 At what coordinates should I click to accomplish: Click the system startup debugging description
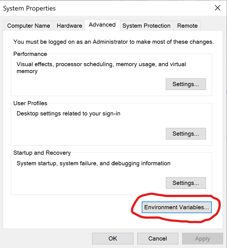tap(93, 163)
